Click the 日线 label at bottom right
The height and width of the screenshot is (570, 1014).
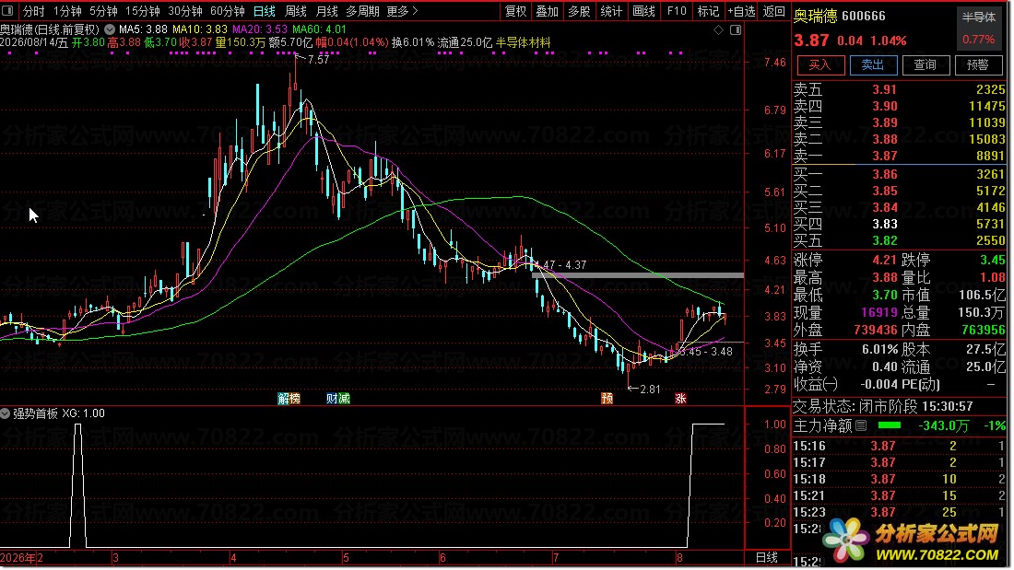tap(767, 557)
